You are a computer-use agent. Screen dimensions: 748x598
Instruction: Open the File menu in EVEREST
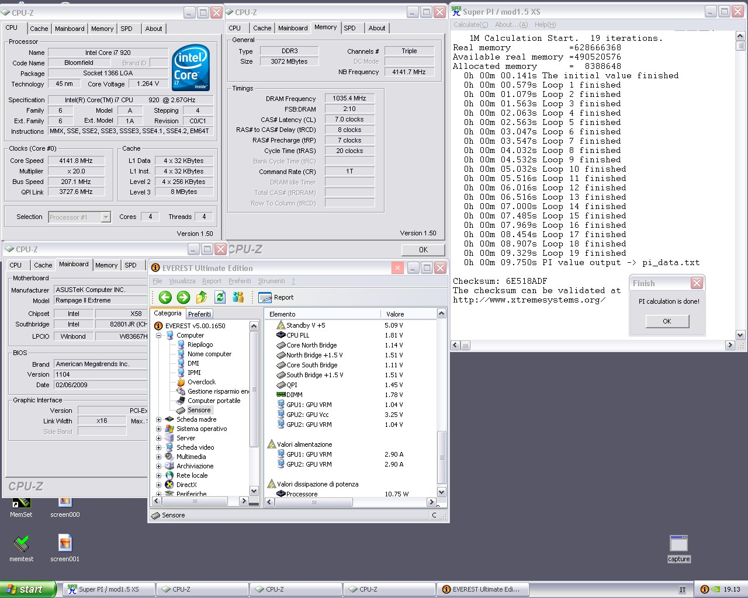point(157,281)
